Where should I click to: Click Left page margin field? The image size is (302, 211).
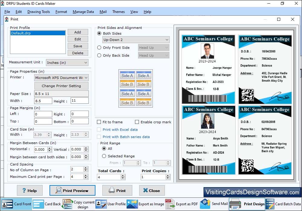[x=43, y=114]
